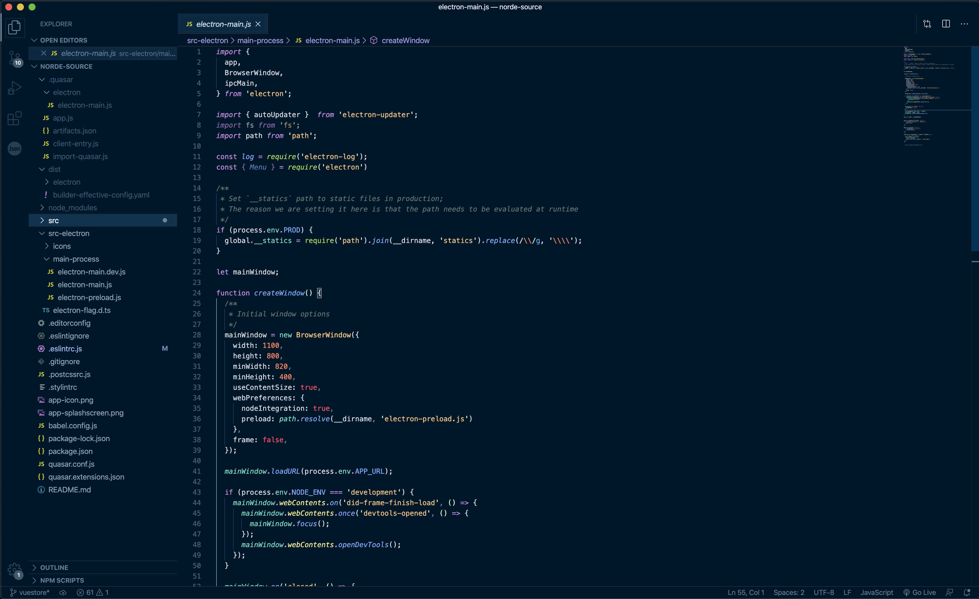Open package-lock.json file
This screenshot has width=979, height=599.
(x=103, y=438)
